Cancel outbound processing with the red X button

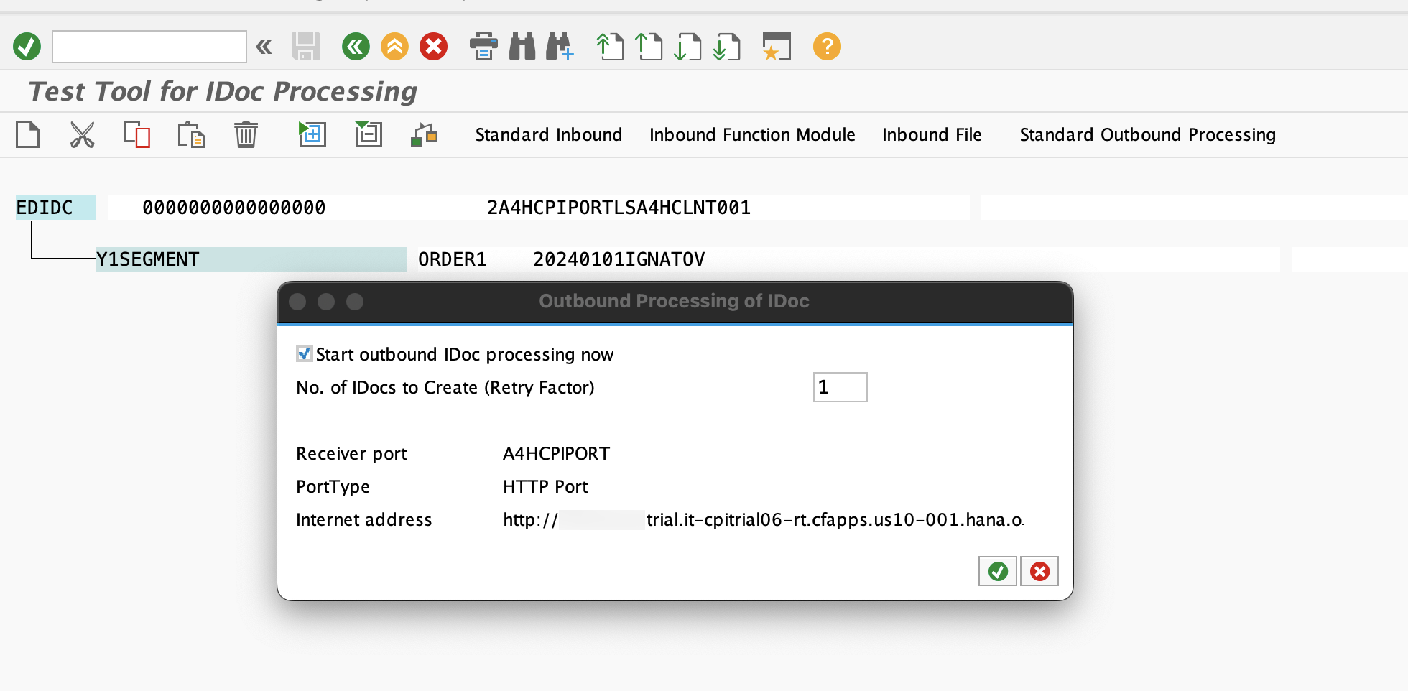coord(1039,571)
